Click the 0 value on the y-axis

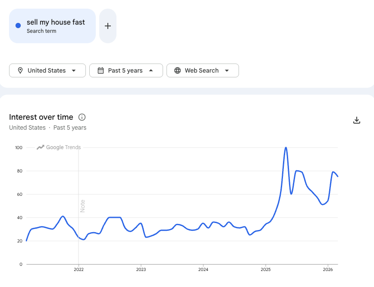pyautogui.click(x=21, y=264)
